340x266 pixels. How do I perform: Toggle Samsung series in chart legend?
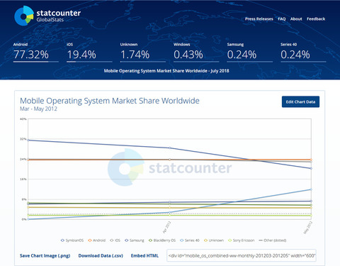135,240
